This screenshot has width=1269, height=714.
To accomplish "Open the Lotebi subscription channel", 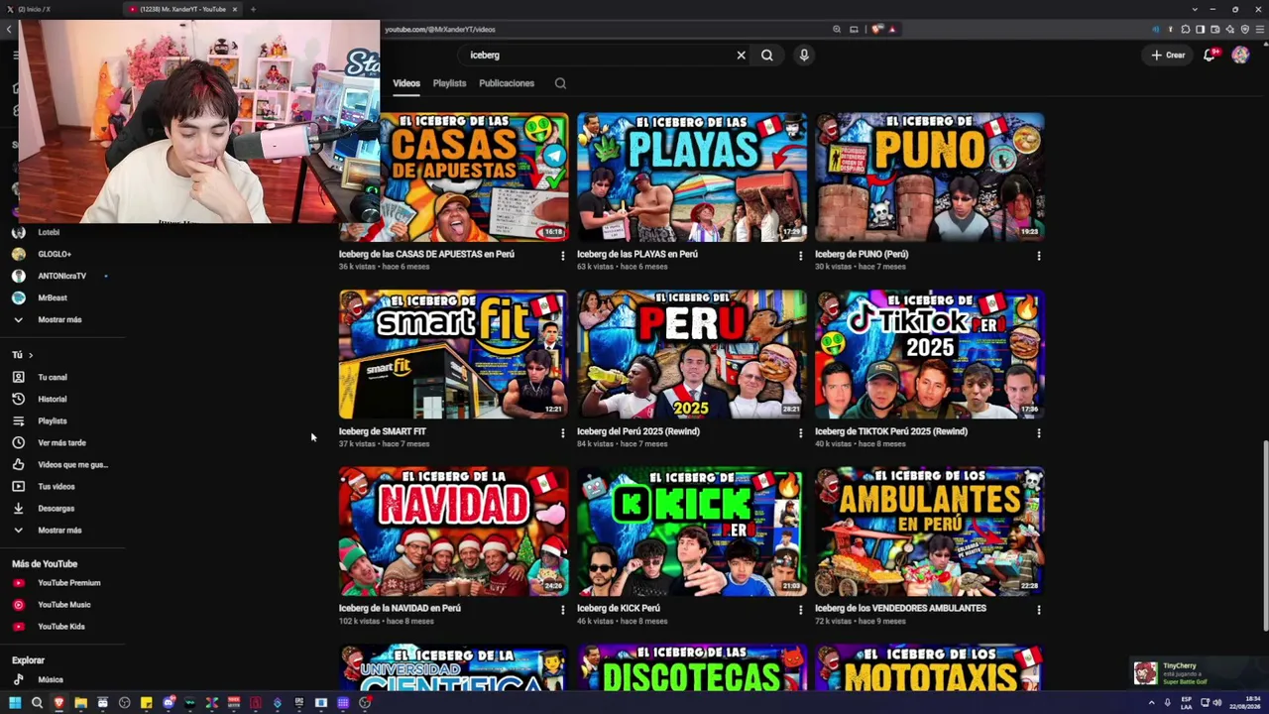I will (x=49, y=232).
